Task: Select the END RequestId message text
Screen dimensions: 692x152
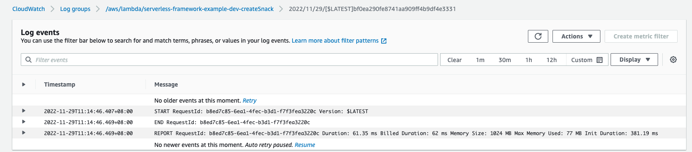Action: click(232, 122)
